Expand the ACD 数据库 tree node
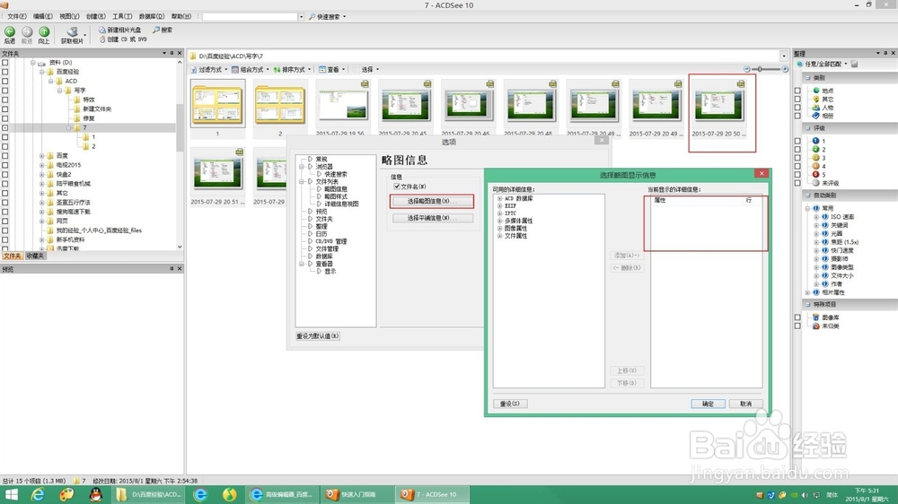Image resolution: width=898 pixels, height=504 pixels. (499, 198)
